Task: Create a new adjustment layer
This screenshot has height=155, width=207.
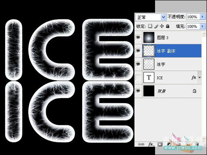Action: [169, 144]
